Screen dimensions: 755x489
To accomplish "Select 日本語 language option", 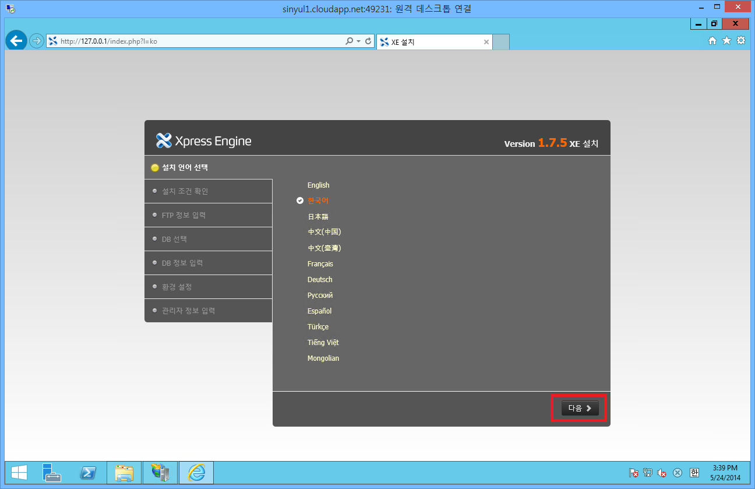I will (318, 216).
